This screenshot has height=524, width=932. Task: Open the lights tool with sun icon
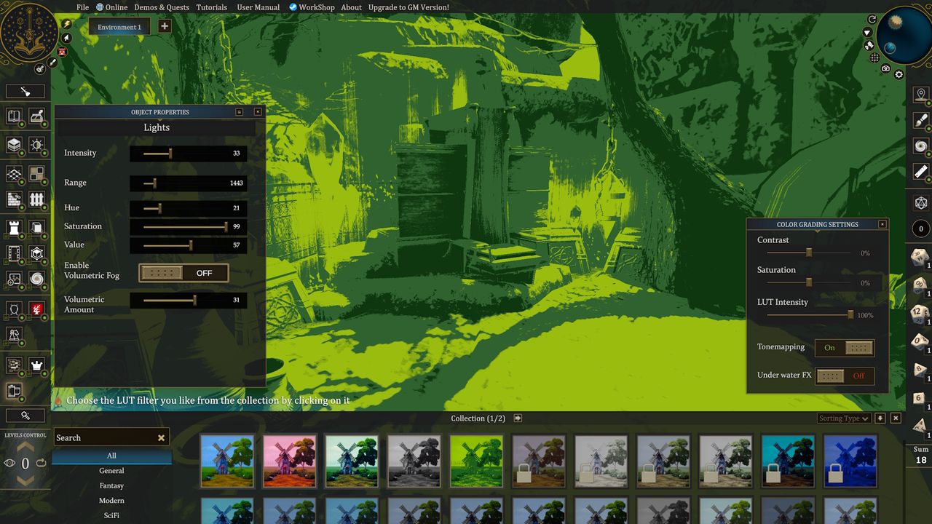(x=36, y=145)
